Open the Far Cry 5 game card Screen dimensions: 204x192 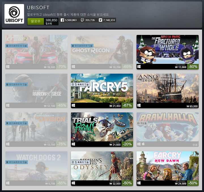click(x=102, y=91)
